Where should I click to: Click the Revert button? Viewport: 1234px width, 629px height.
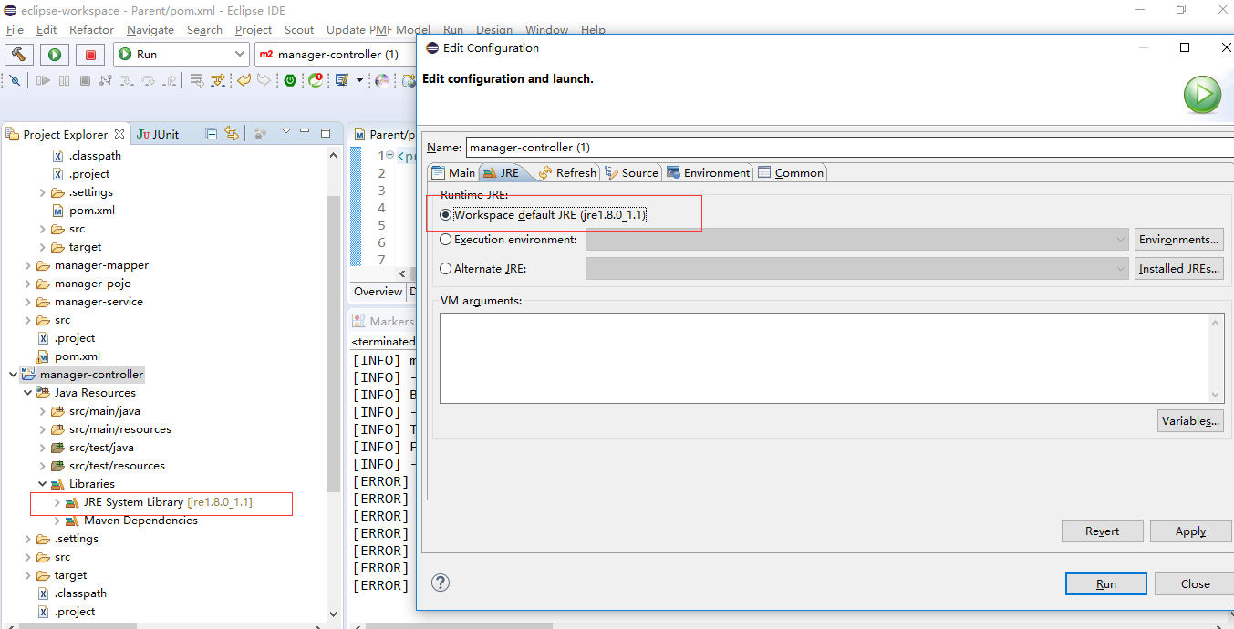click(1102, 531)
